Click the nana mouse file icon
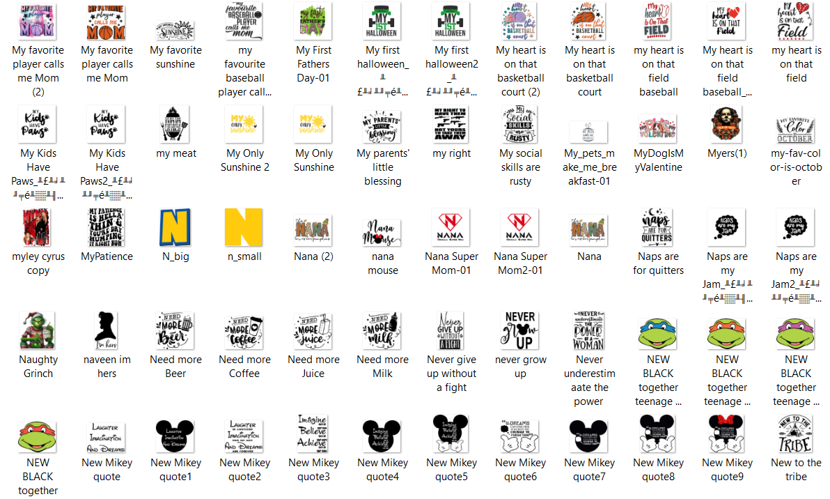Image resolution: width=830 pixels, height=499 pixels. click(382, 232)
